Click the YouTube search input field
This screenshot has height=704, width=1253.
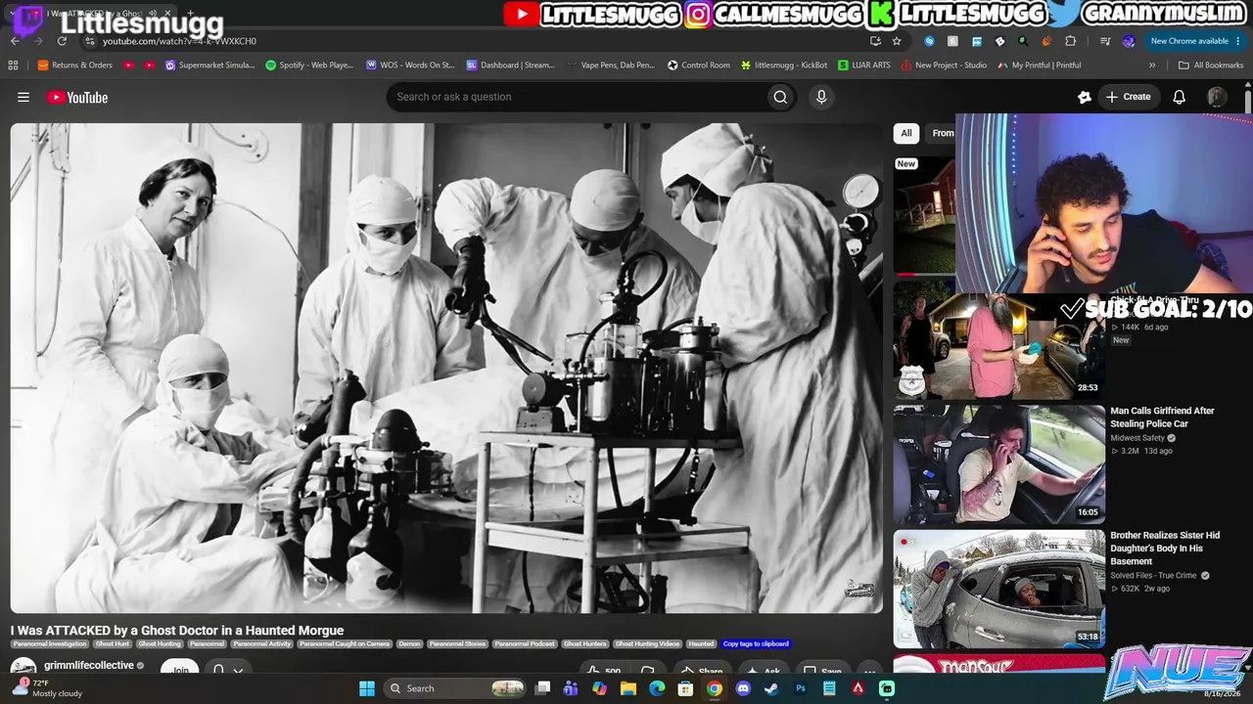click(x=578, y=97)
